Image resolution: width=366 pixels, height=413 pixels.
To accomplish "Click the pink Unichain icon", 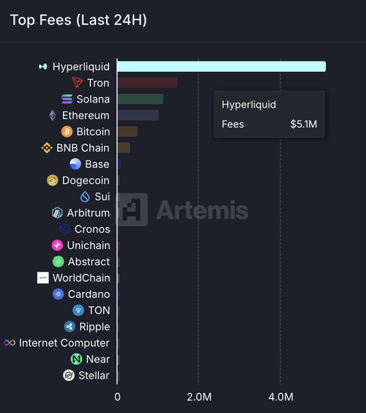I will 57,245.
